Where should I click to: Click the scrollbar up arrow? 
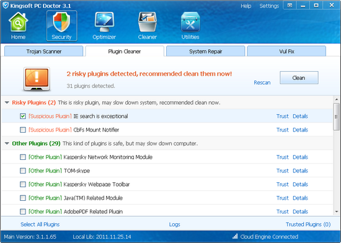[x=337, y=99]
